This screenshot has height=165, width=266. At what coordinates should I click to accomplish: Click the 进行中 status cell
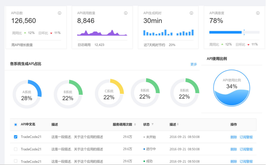[x=150, y=149]
